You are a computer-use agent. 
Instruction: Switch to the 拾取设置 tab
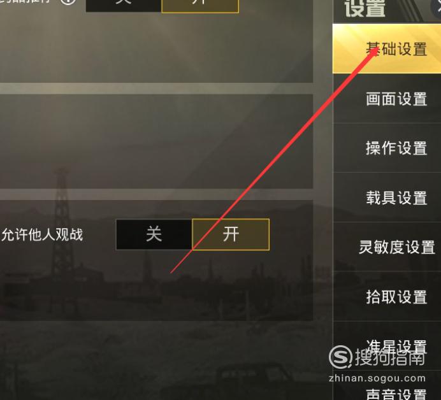(x=387, y=297)
